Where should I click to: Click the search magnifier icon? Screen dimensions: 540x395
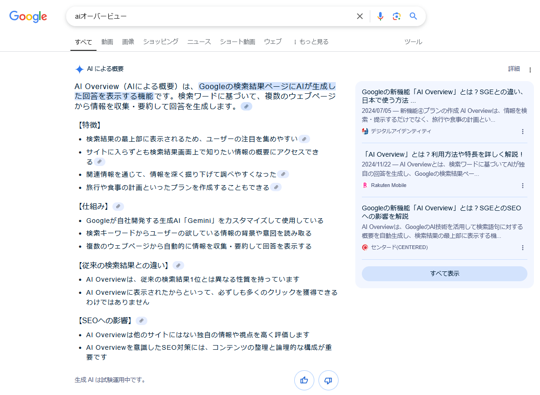[413, 16]
